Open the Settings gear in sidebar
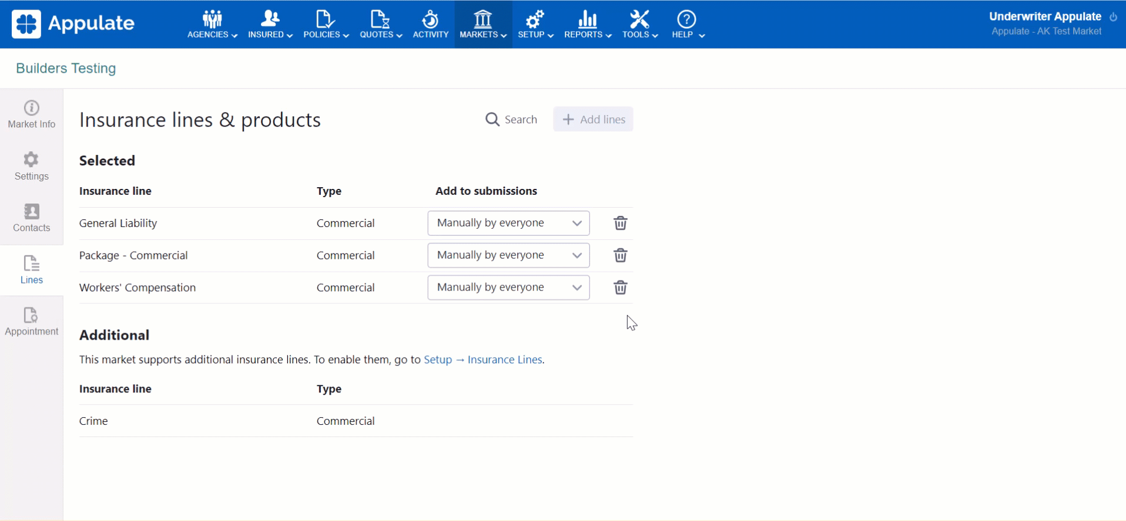Image resolution: width=1126 pixels, height=521 pixels. (x=32, y=166)
